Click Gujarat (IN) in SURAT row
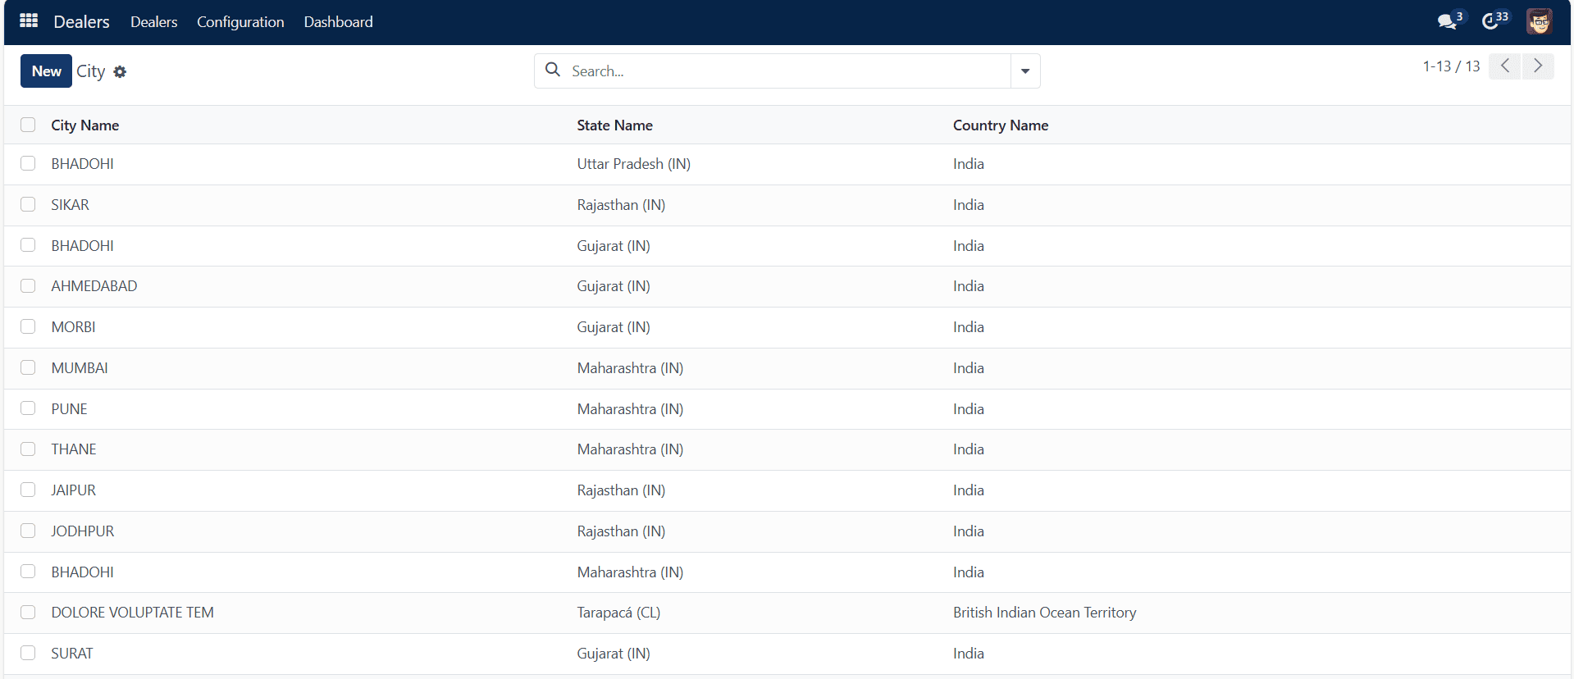Screen dimensions: 1574x679 [x=614, y=654]
